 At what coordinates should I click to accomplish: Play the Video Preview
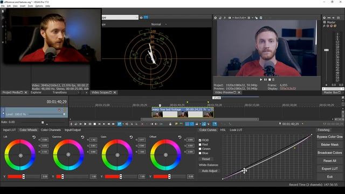261,80
